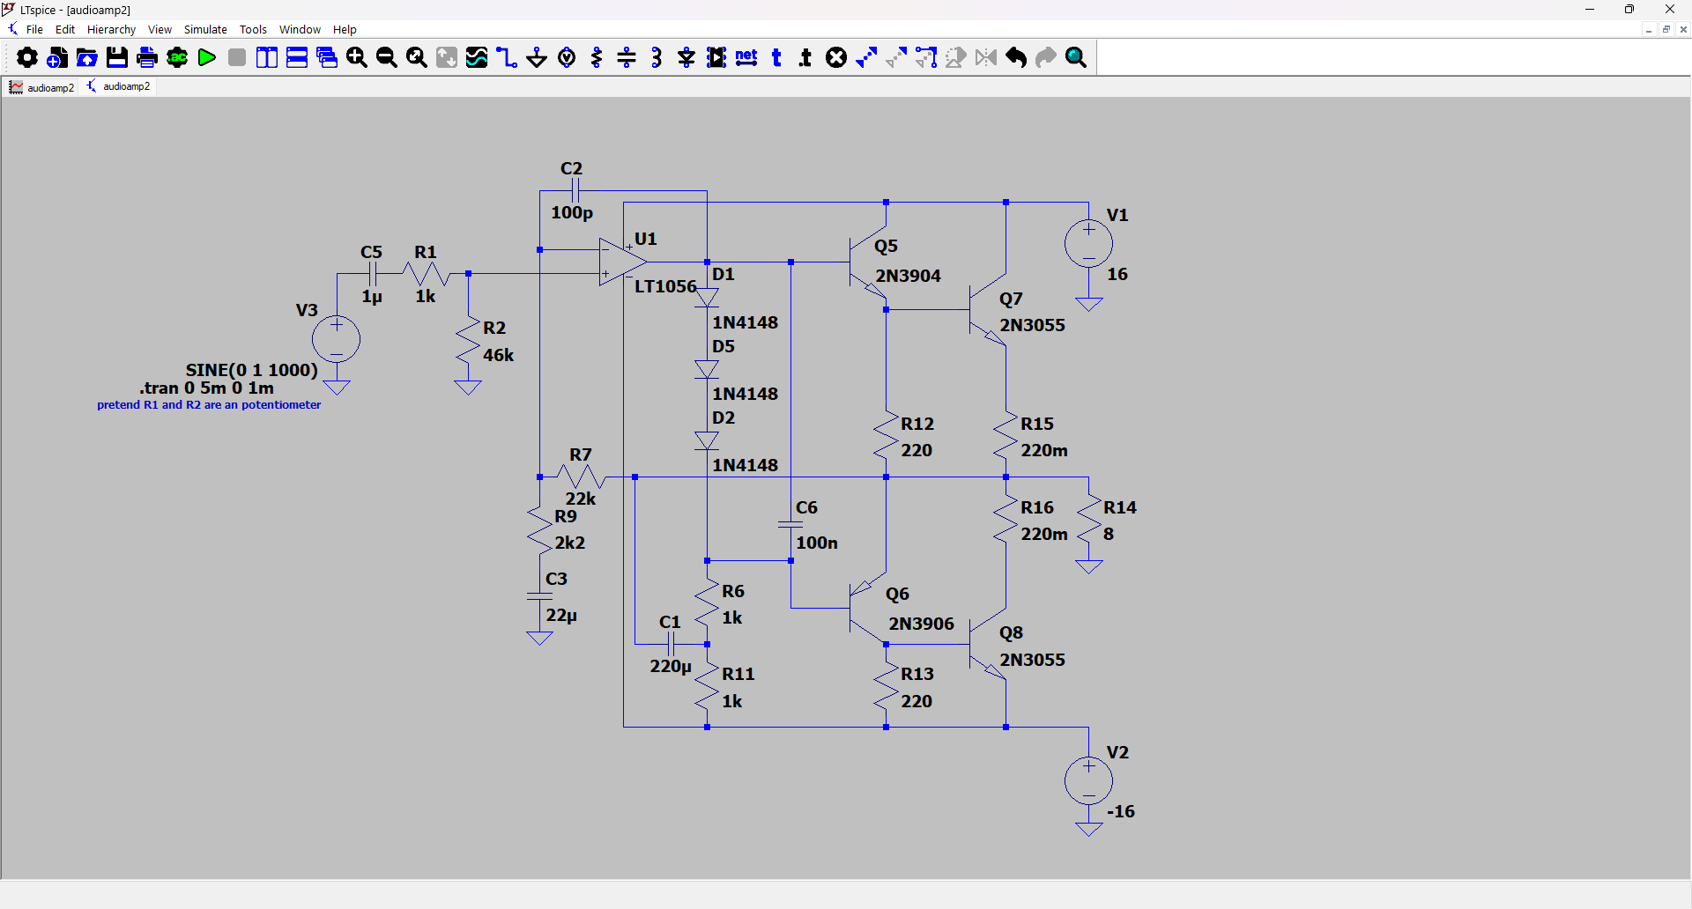Open the File menu
The width and height of the screenshot is (1692, 909).
pyautogui.click(x=34, y=29)
